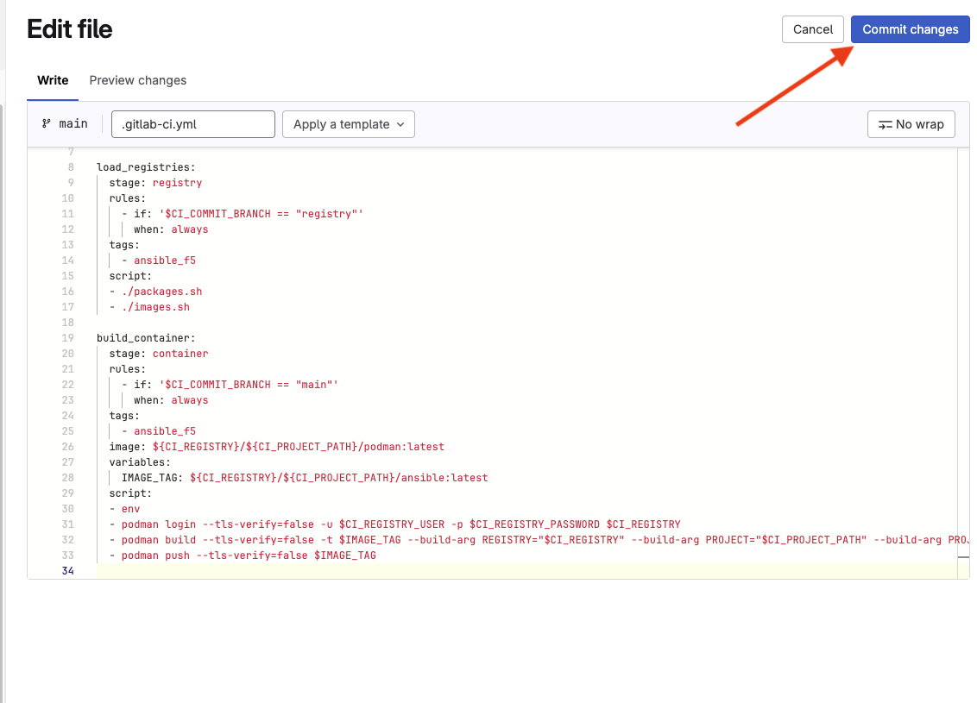The width and height of the screenshot is (977, 703).
Task: Click '- ansible_f5' on line 25
Action: (x=159, y=431)
